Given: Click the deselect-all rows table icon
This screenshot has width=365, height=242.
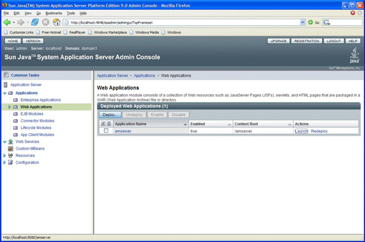Looking at the screenshot, I should (109, 124).
